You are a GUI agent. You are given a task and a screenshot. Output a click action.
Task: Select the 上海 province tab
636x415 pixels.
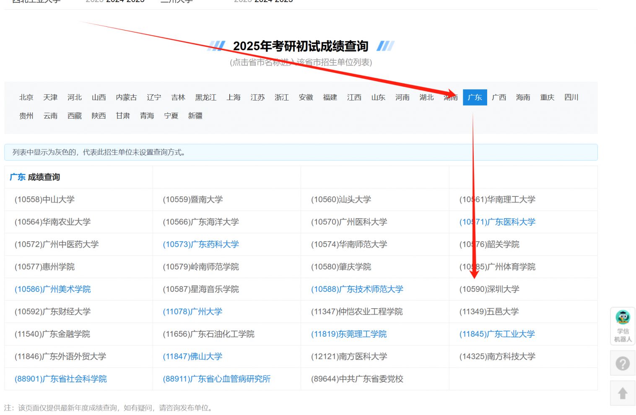point(234,97)
